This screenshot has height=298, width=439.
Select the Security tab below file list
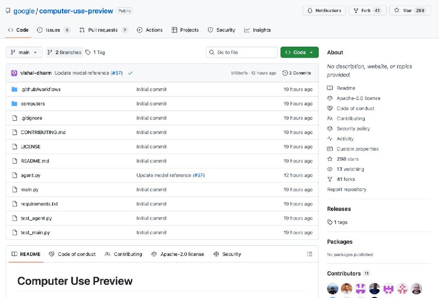click(227, 254)
